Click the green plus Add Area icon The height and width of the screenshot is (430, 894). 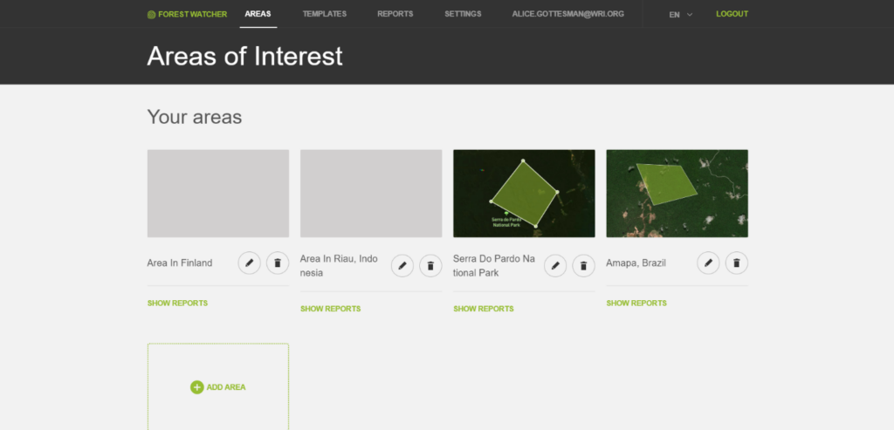tap(196, 387)
